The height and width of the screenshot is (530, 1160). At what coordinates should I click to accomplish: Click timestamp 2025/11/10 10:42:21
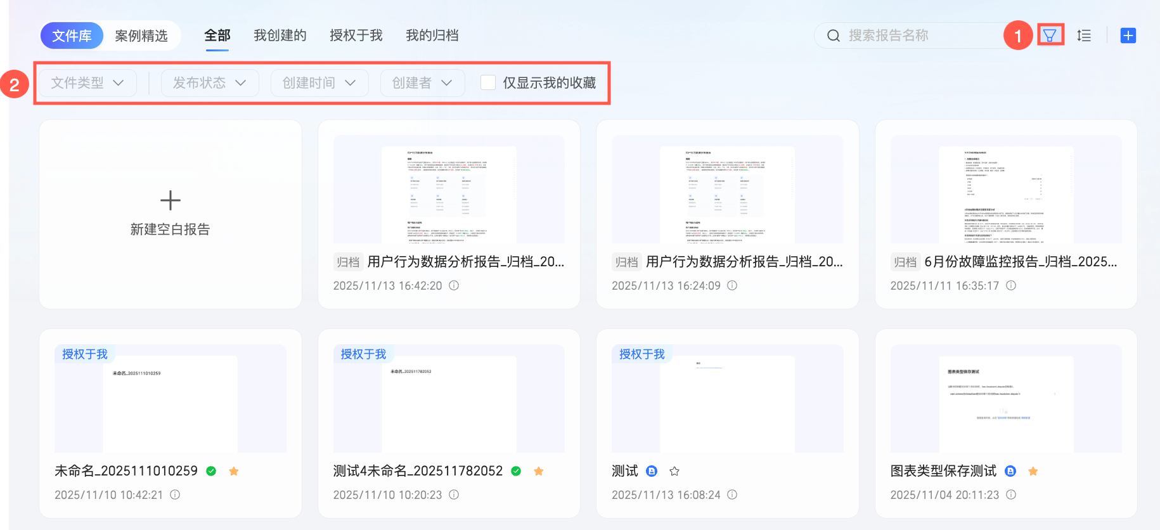109,495
